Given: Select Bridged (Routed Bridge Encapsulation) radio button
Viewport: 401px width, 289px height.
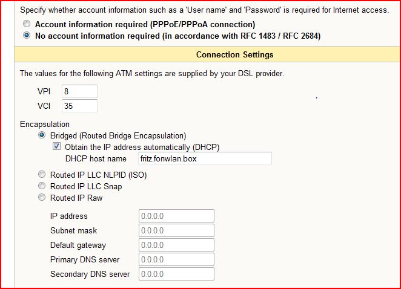Looking at the screenshot, I should pos(42,135).
